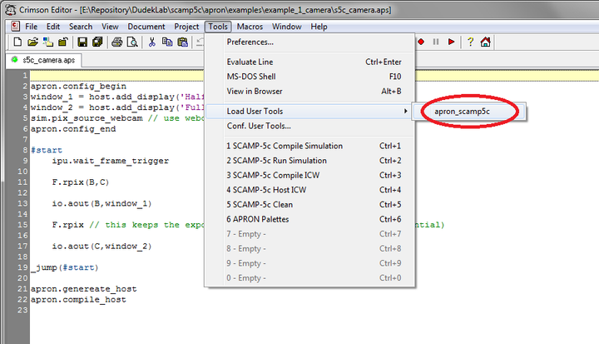Open the Edit menu

53,27
